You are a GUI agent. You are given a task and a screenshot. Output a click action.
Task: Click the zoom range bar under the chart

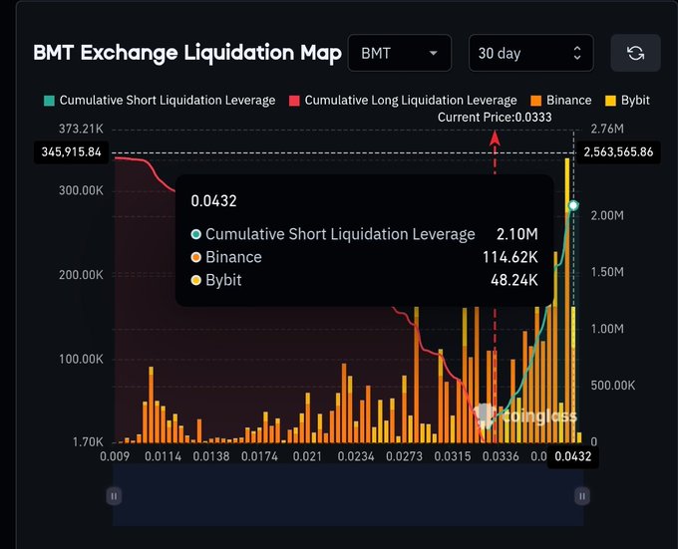tap(348, 496)
